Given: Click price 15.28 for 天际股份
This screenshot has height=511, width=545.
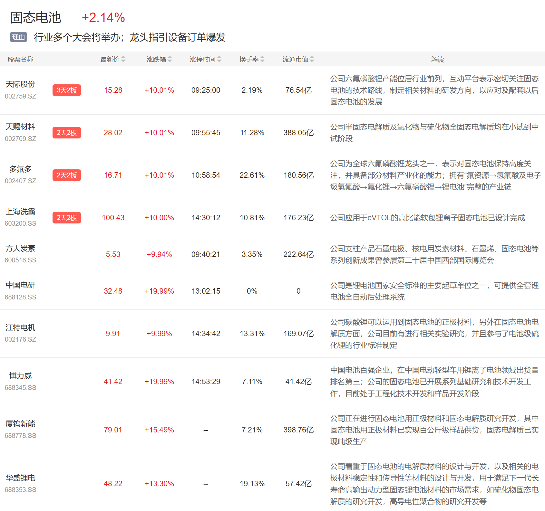Looking at the screenshot, I should click(x=113, y=90).
